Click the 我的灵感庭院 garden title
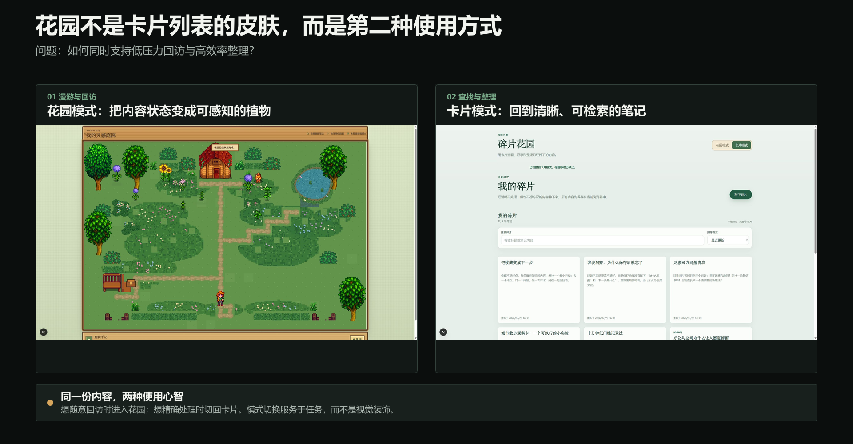 pyautogui.click(x=101, y=135)
